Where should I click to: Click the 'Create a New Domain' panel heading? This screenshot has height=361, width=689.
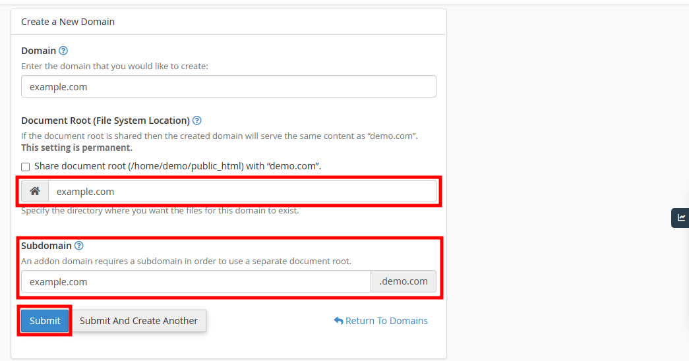[68, 22]
